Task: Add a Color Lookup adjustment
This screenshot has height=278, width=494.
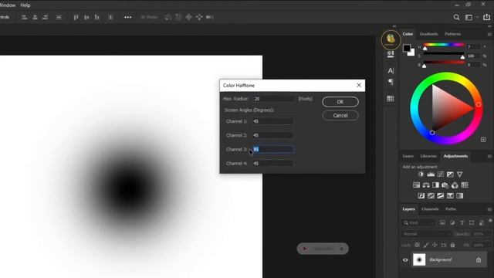Action: point(465,185)
